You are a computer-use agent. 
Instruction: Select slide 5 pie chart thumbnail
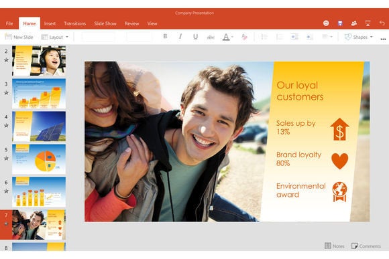click(x=39, y=159)
